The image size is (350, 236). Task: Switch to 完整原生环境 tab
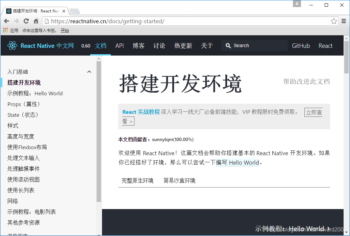(x=137, y=180)
